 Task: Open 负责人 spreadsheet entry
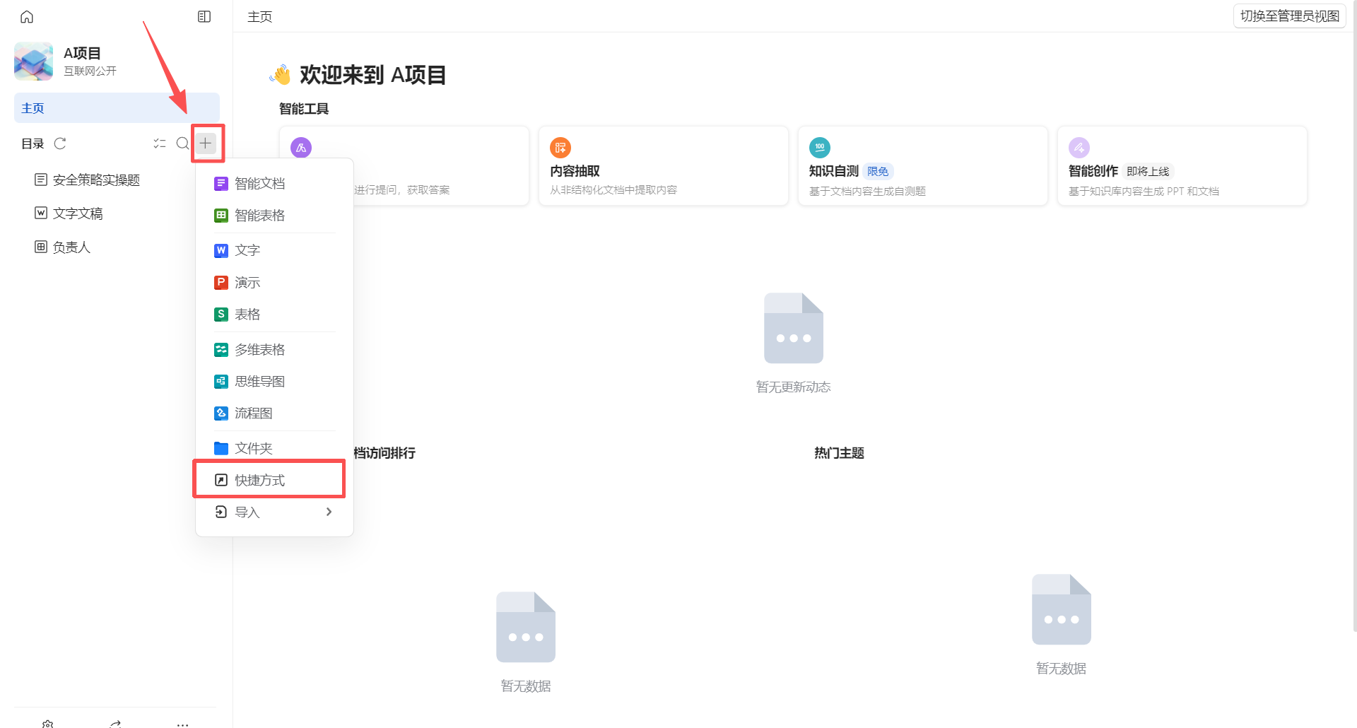coord(71,247)
